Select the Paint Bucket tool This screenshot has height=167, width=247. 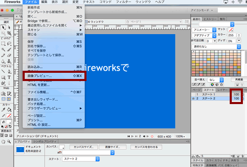9,109
